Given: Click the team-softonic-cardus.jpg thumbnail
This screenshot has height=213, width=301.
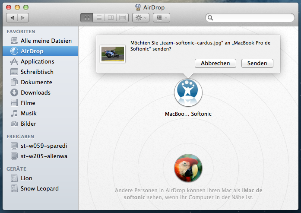Looking at the screenshot, I should tap(112, 54).
